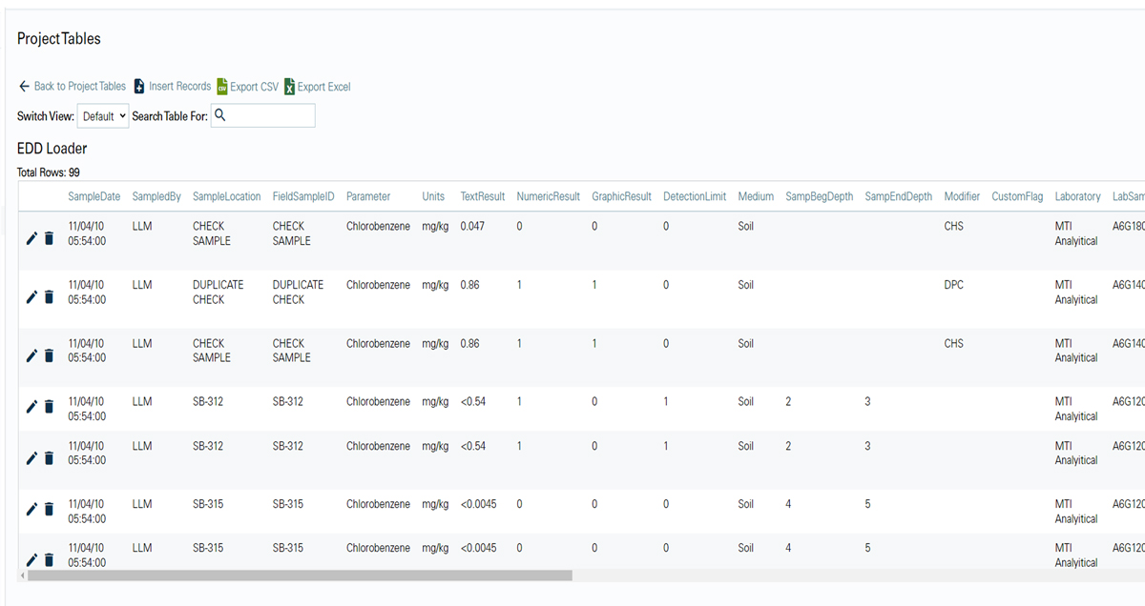Edit the first CHECK SAMPLE record
Screen dimensions: 1145x606
tap(31, 237)
